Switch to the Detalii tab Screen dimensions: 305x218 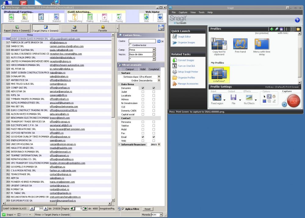point(74,28)
